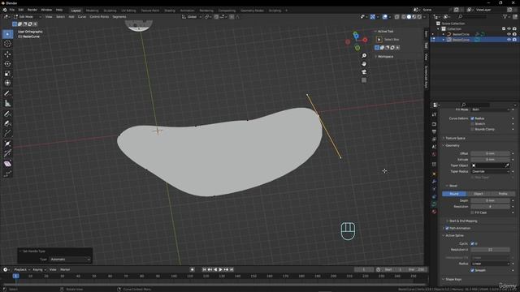Select the Curve Pen tool
Screen dimensions: 520x292
[7, 123]
